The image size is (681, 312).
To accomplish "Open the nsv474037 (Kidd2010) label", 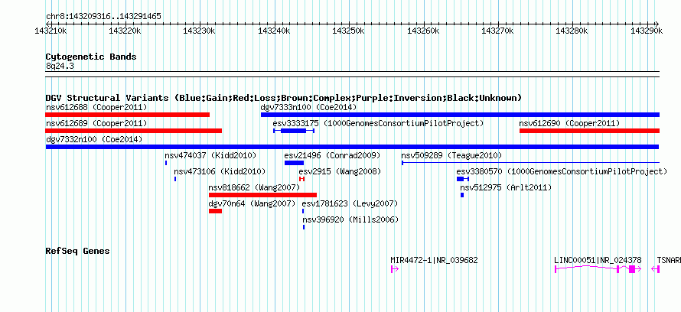I will [210, 155].
